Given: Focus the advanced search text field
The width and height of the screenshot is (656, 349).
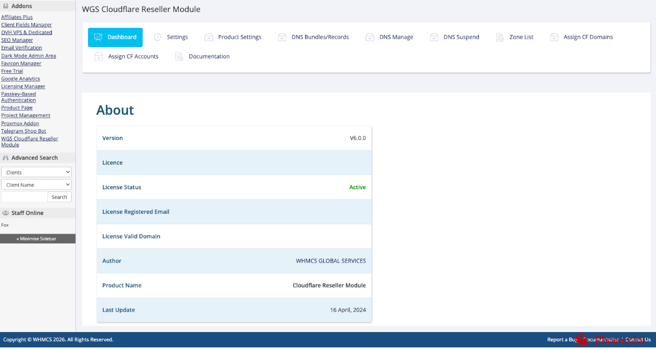Looking at the screenshot, I should 24,197.
